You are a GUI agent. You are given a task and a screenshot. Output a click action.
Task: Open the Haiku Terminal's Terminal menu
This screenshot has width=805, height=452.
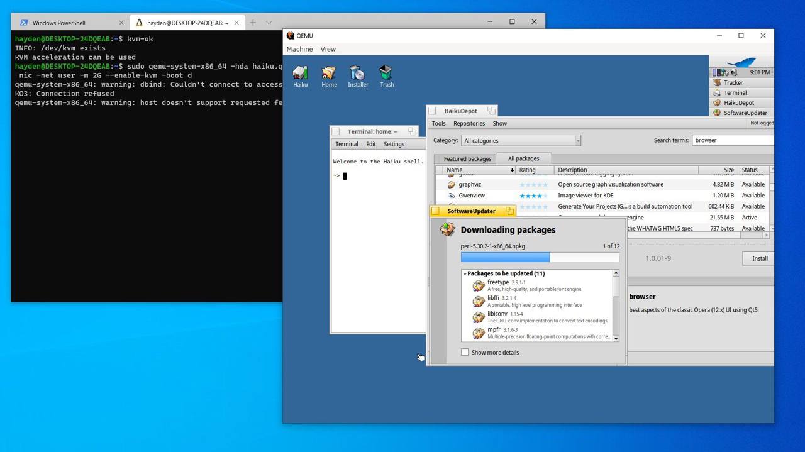pyautogui.click(x=347, y=144)
